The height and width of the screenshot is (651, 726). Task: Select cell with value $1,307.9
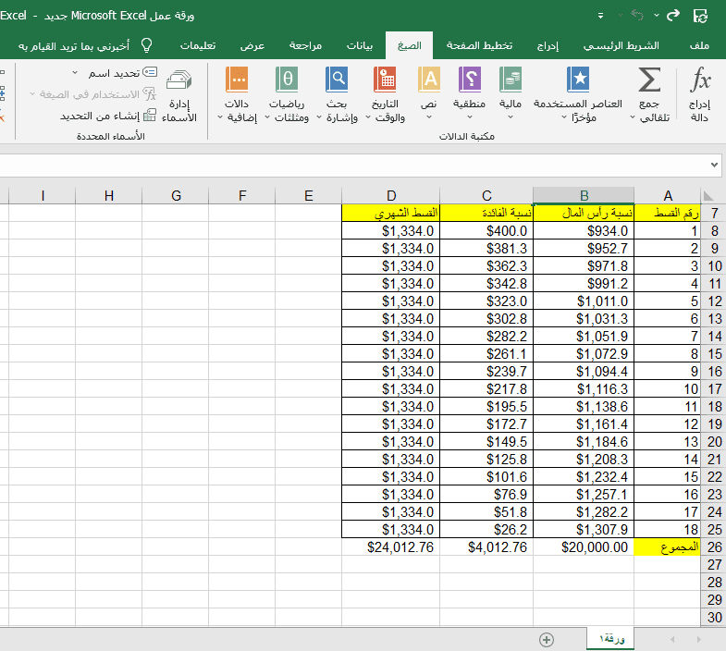point(584,529)
